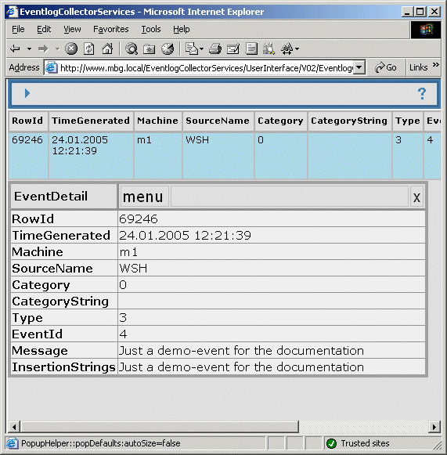The width and height of the screenshot is (447, 455).
Task: Open the Favorites menu
Action: click(x=111, y=29)
